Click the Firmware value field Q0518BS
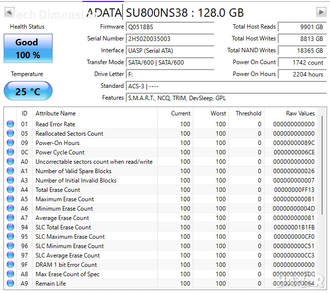 point(170,27)
